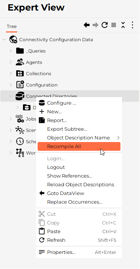Select the _Queries tree label
Viewport: 140px width, 269px height.
36,51
